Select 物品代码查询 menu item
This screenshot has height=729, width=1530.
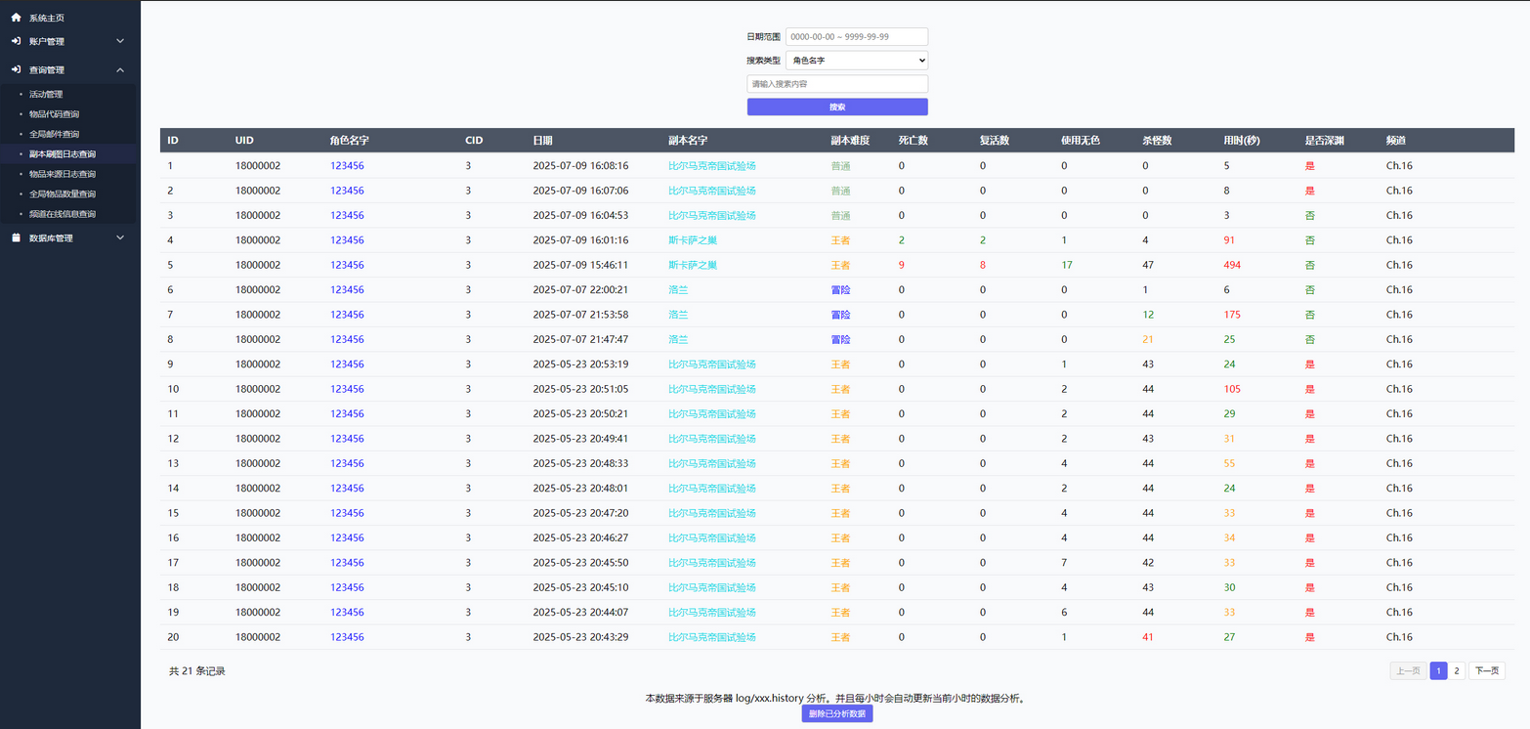[54, 114]
